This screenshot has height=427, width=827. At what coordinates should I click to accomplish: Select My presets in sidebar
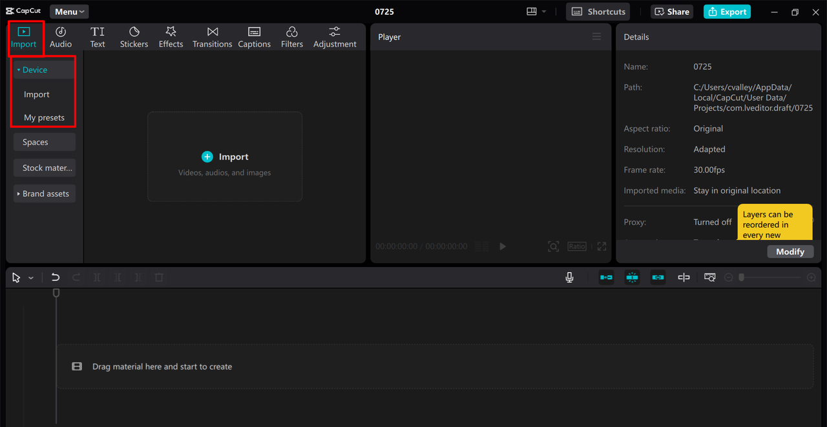pyautogui.click(x=44, y=117)
